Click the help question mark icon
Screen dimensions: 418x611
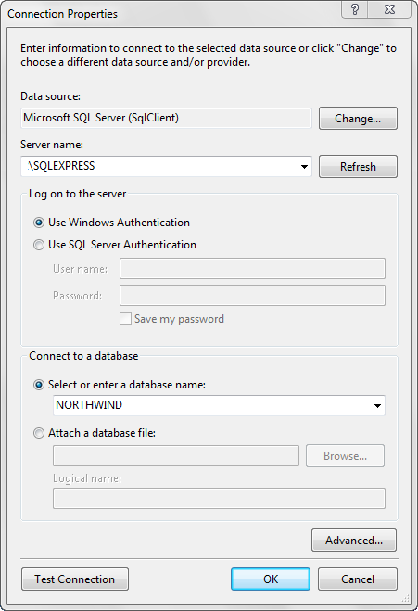(x=354, y=9)
